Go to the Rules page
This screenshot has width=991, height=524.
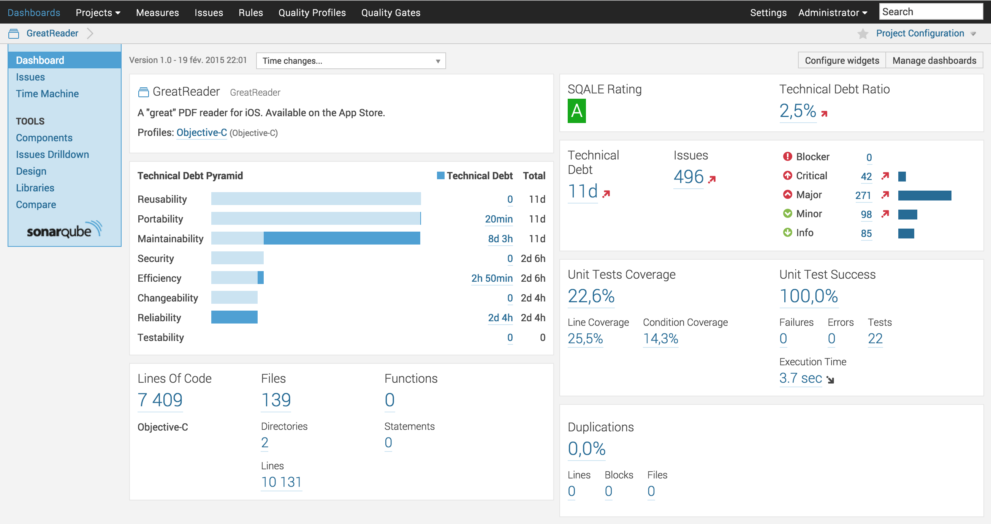[x=250, y=12]
